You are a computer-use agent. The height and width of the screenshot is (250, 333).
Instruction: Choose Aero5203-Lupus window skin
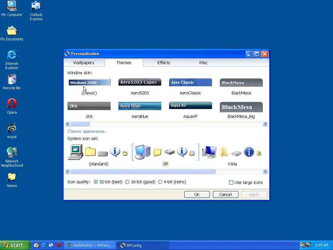(140, 87)
